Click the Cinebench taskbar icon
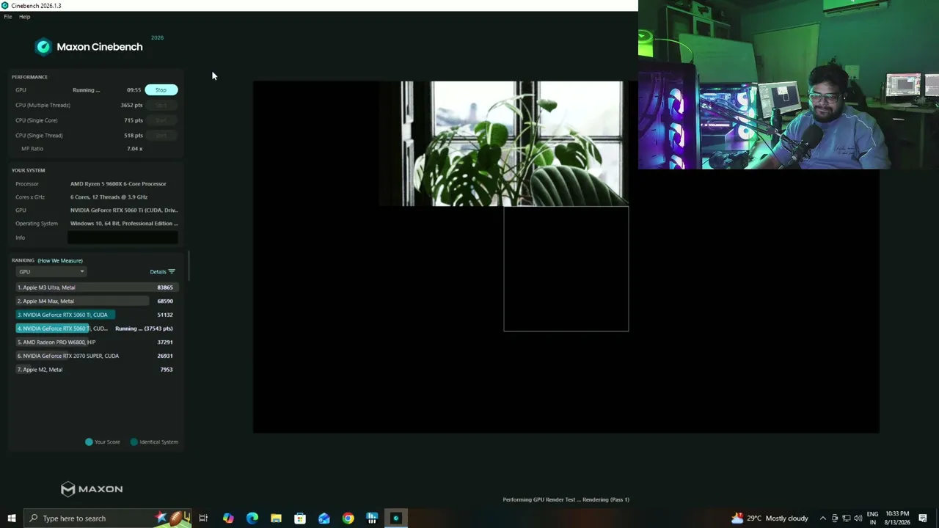The image size is (939, 528). coord(396,518)
